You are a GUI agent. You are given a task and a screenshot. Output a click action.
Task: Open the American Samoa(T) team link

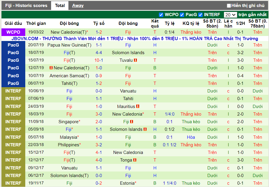[69, 76]
